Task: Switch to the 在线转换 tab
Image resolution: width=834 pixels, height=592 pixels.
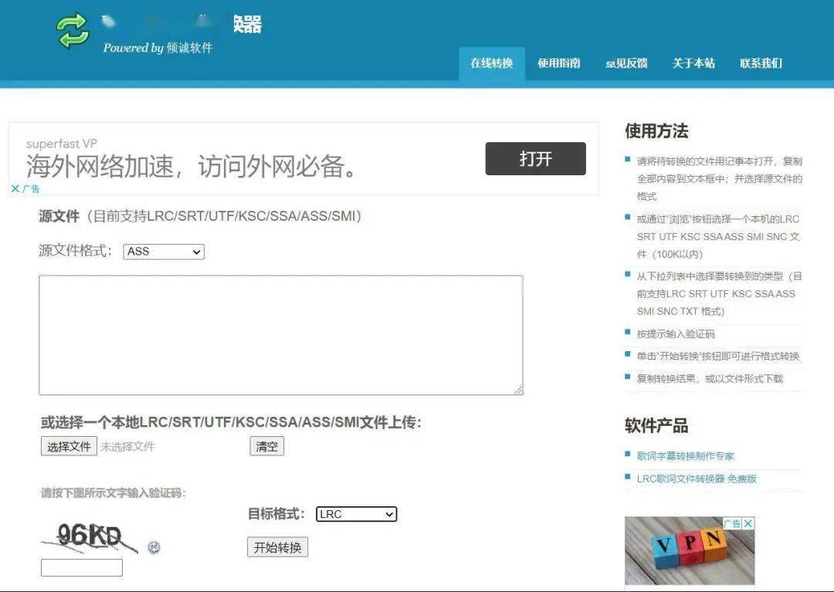Action: pyautogui.click(x=492, y=63)
